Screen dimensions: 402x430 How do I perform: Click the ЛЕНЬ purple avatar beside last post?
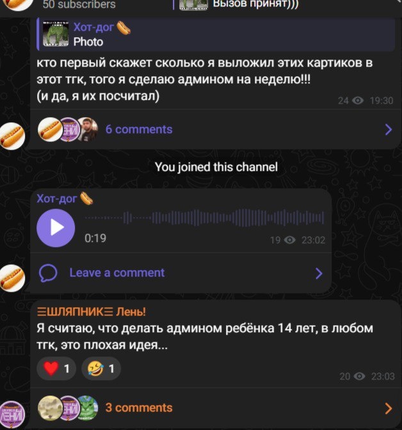[12, 415]
